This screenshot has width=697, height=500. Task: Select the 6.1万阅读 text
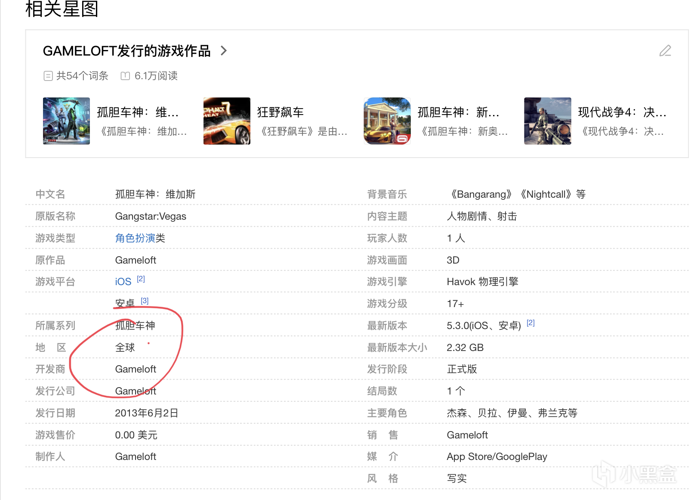point(156,76)
